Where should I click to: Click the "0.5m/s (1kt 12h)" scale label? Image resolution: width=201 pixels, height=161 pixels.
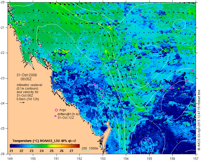[x=28, y=99]
